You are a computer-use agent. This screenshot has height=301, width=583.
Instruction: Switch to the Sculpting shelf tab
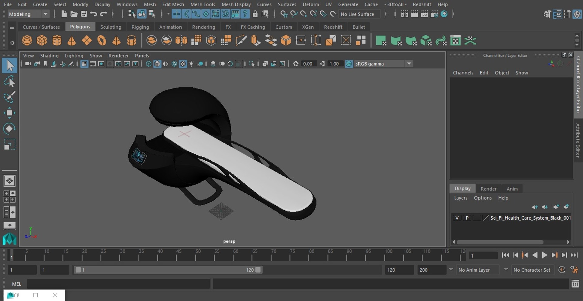(x=111, y=27)
